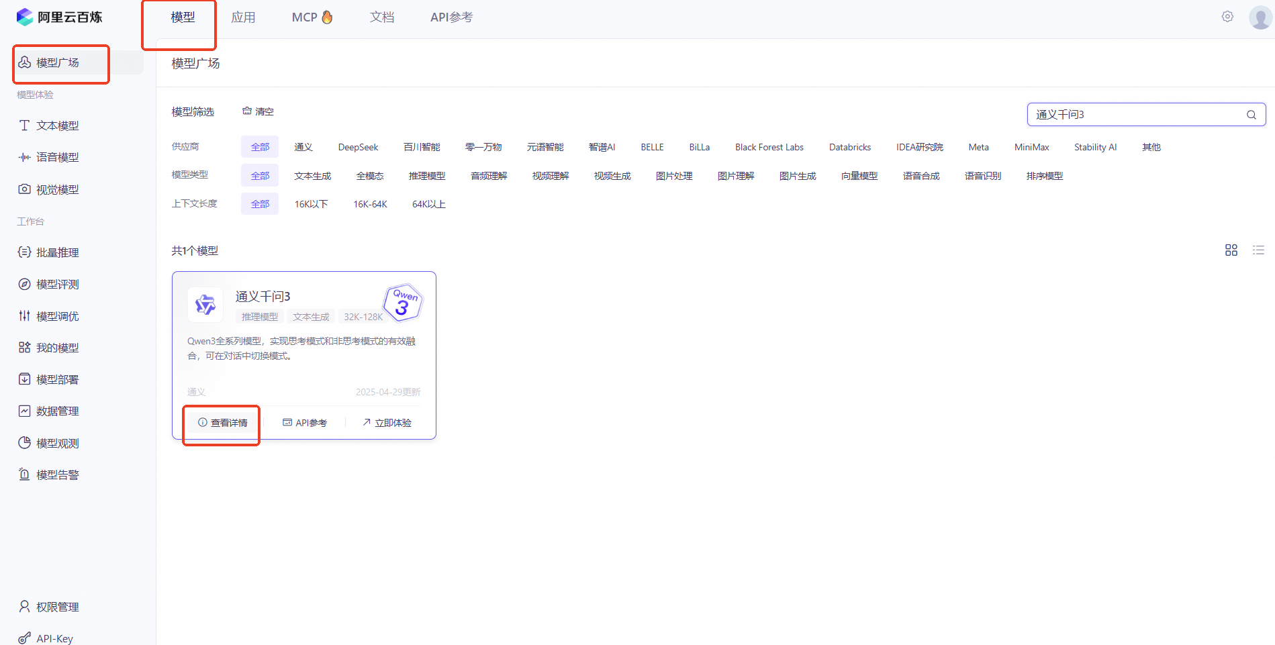
Task: Filter 供应商 by 智谱AI
Action: pyautogui.click(x=602, y=147)
